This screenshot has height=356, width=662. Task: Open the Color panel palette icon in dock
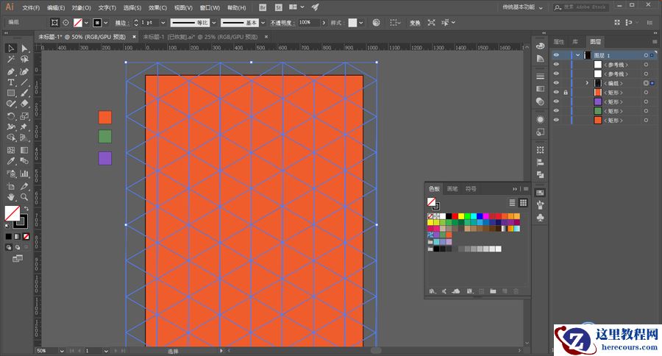point(540,46)
